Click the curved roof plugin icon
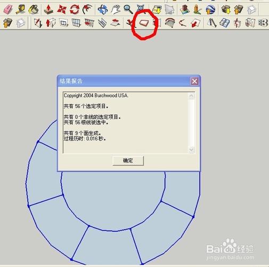This screenshot has width=269, height=267. point(170,23)
